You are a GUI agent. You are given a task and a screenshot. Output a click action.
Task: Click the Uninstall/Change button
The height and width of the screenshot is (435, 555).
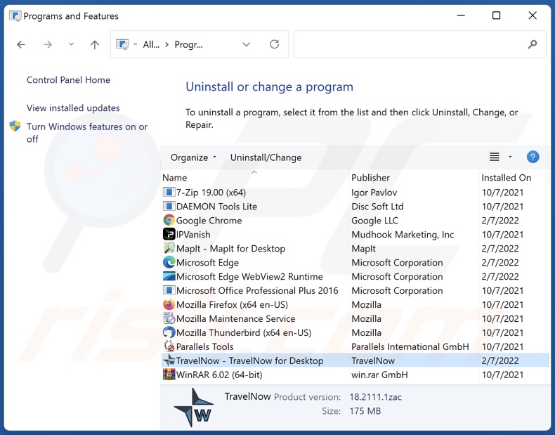pyautogui.click(x=266, y=157)
